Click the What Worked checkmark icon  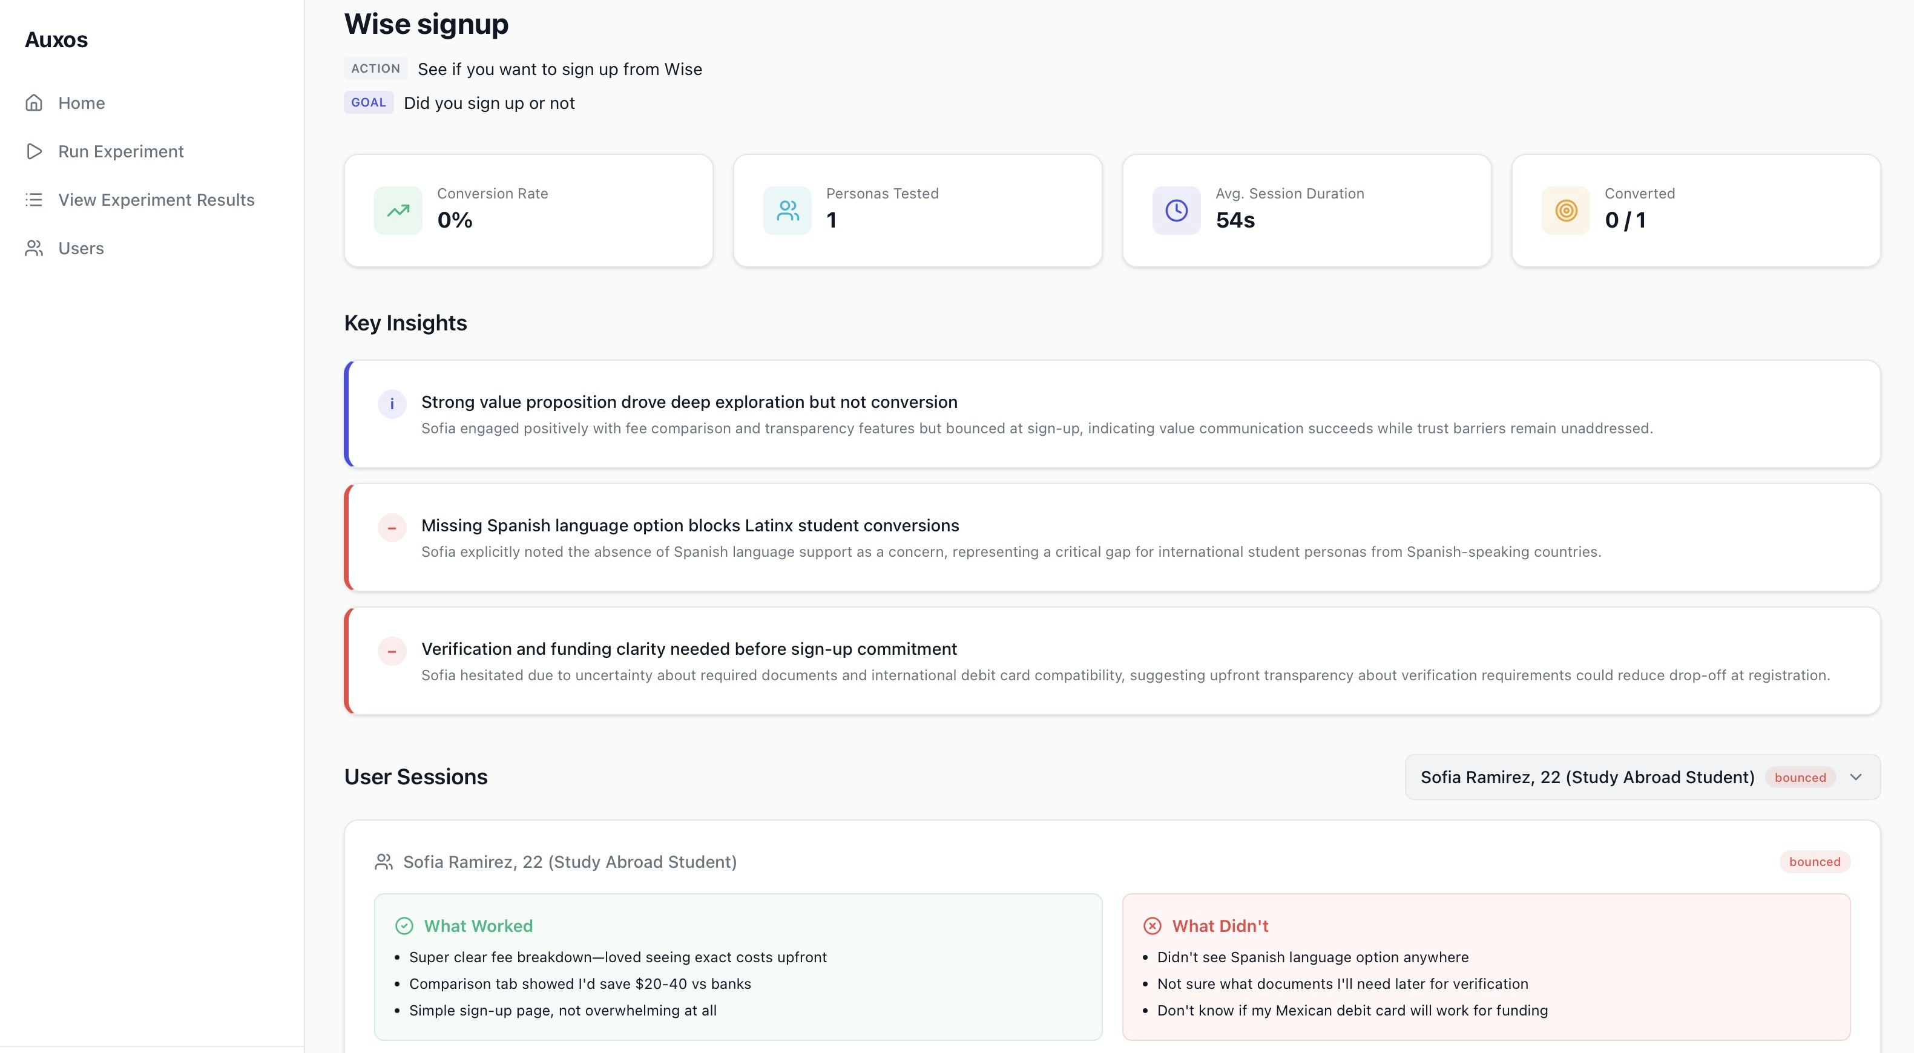point(404,926)
